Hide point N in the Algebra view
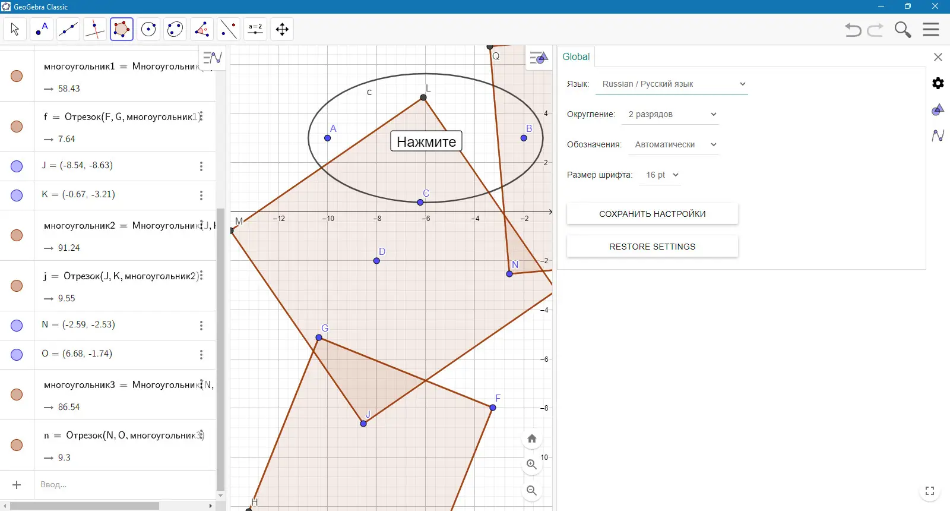Screen dimensions: 950x511 coord(17,326)
